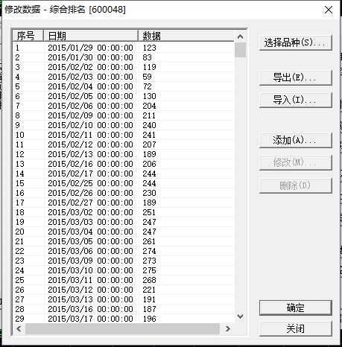Import data with 导入(I)... button
The width and height of the screenshot is (342, 347).
point(296,100)
